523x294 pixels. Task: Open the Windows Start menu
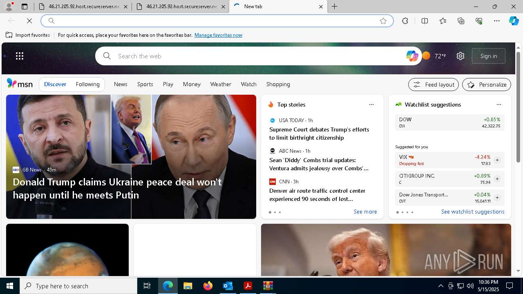click(10, 286)
